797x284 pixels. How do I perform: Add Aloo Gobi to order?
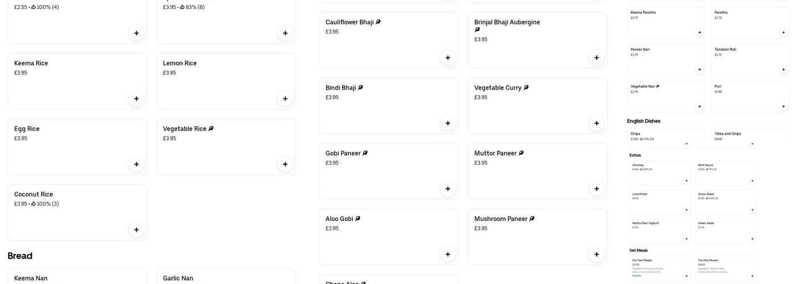447,254
